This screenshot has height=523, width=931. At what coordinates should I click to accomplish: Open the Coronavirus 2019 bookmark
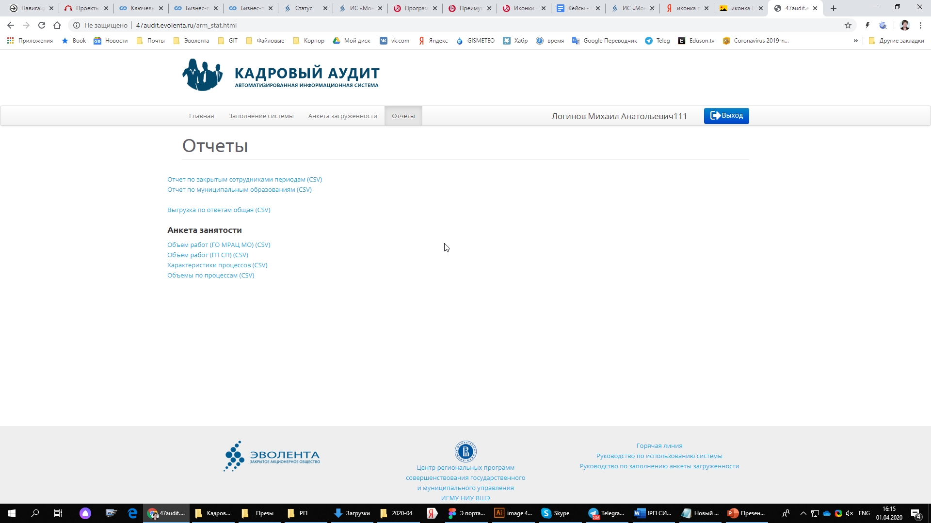click(x=756, y=41)
